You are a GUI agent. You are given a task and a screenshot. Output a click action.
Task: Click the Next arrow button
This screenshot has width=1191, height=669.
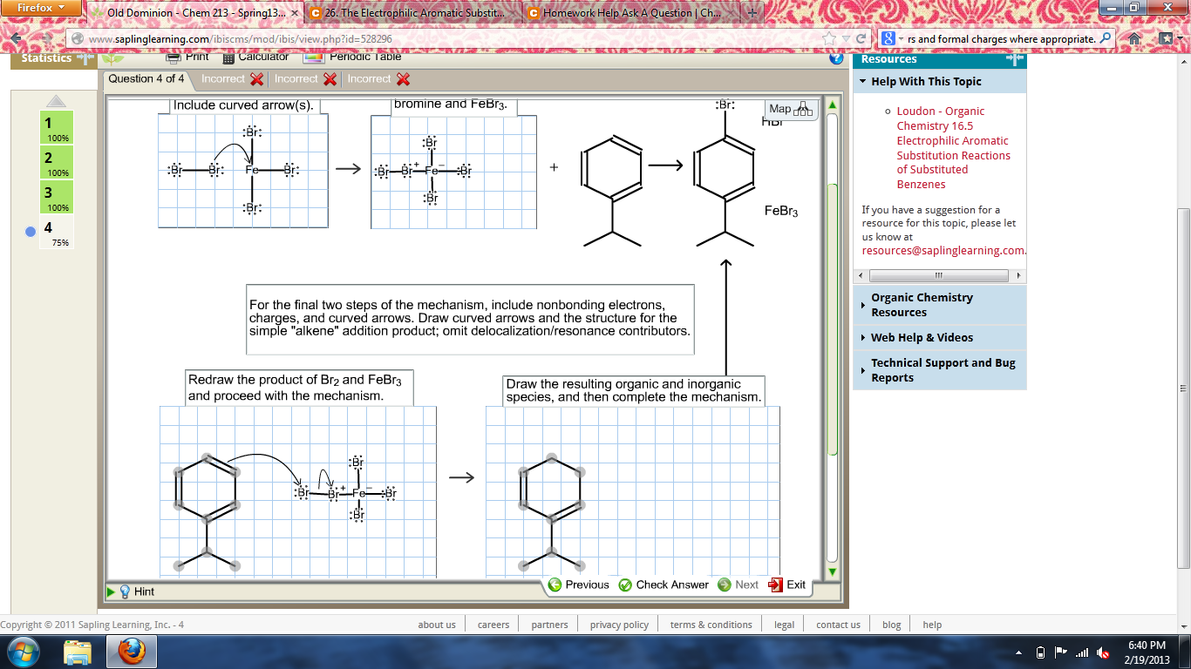coord(738,585)
